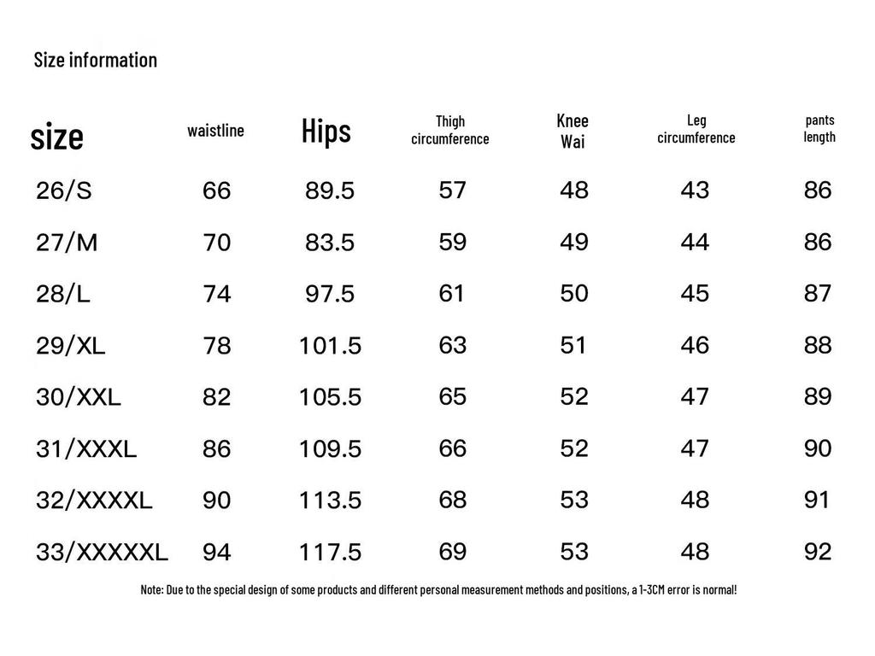
Task: Click the 'Size information' heading
Action: 96,60
